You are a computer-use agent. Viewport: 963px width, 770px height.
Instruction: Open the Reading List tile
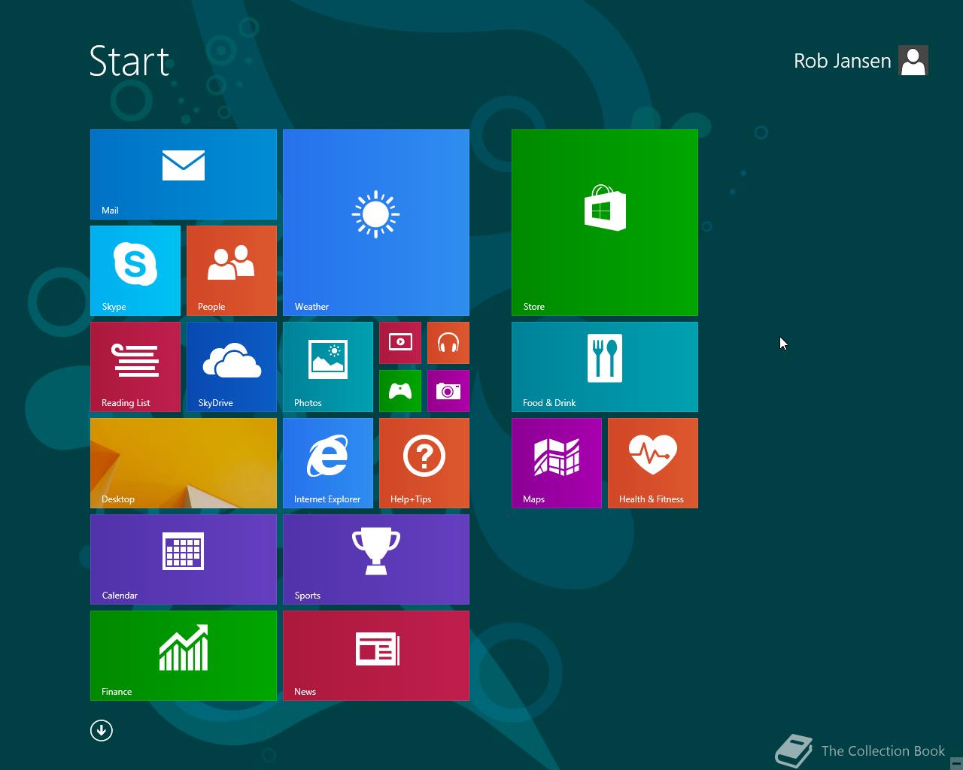[135, 367]
